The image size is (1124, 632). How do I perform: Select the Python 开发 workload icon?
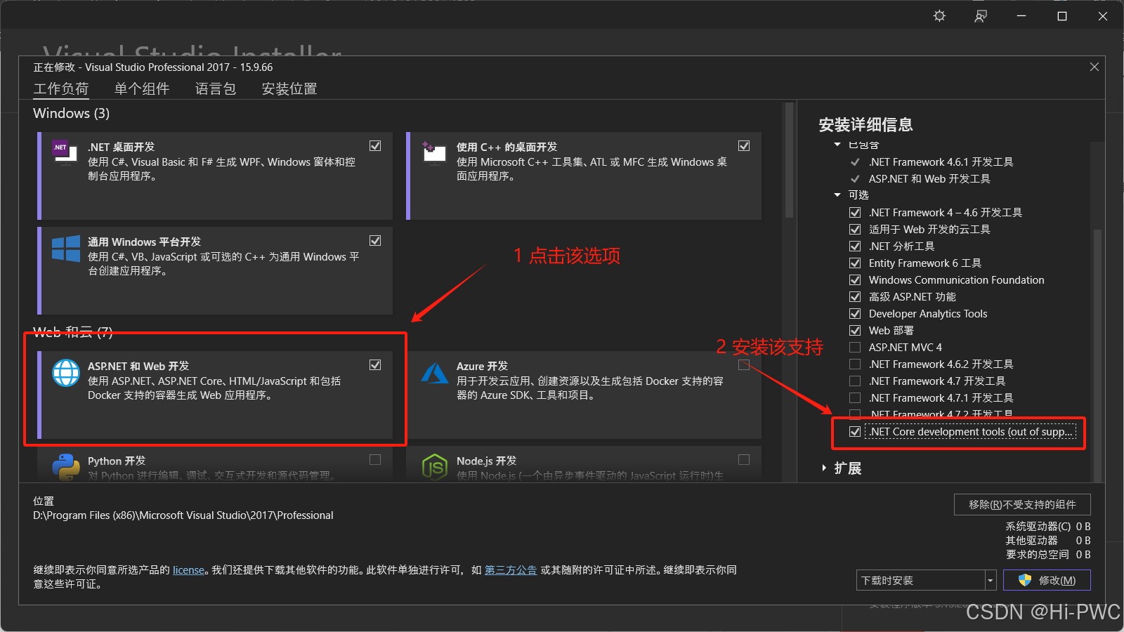coord(67,466)
